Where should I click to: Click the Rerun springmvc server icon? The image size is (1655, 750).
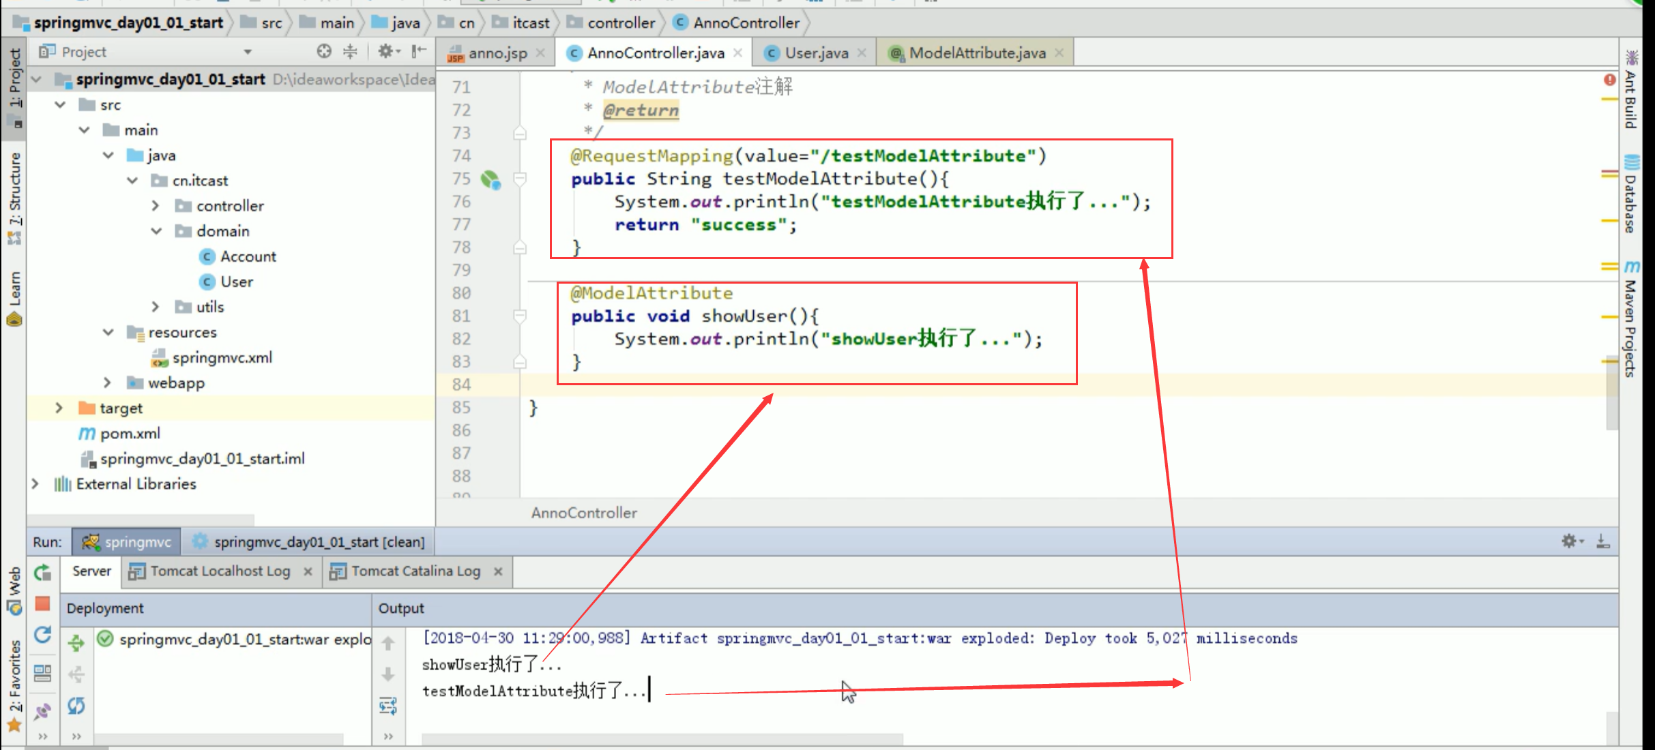(42, 573)
